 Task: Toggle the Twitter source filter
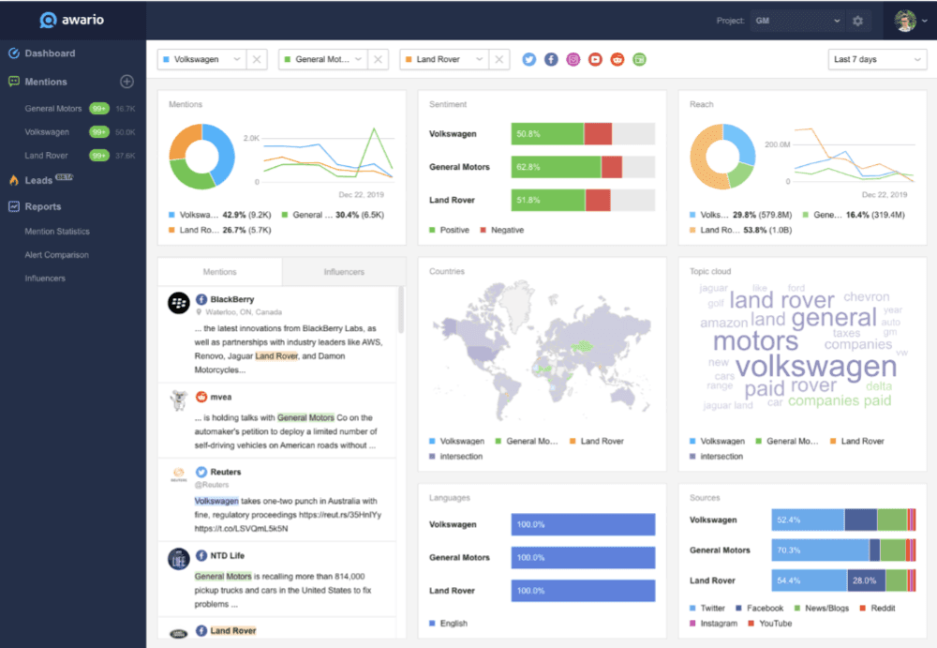(x=528, y=59)
